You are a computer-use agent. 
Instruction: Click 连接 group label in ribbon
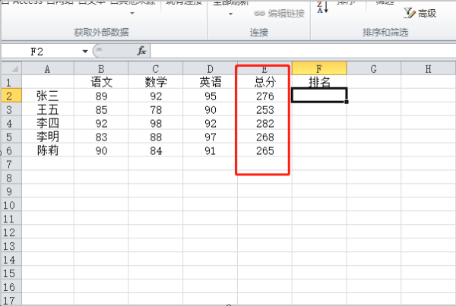pyautogui.click(x=259, y=32)
